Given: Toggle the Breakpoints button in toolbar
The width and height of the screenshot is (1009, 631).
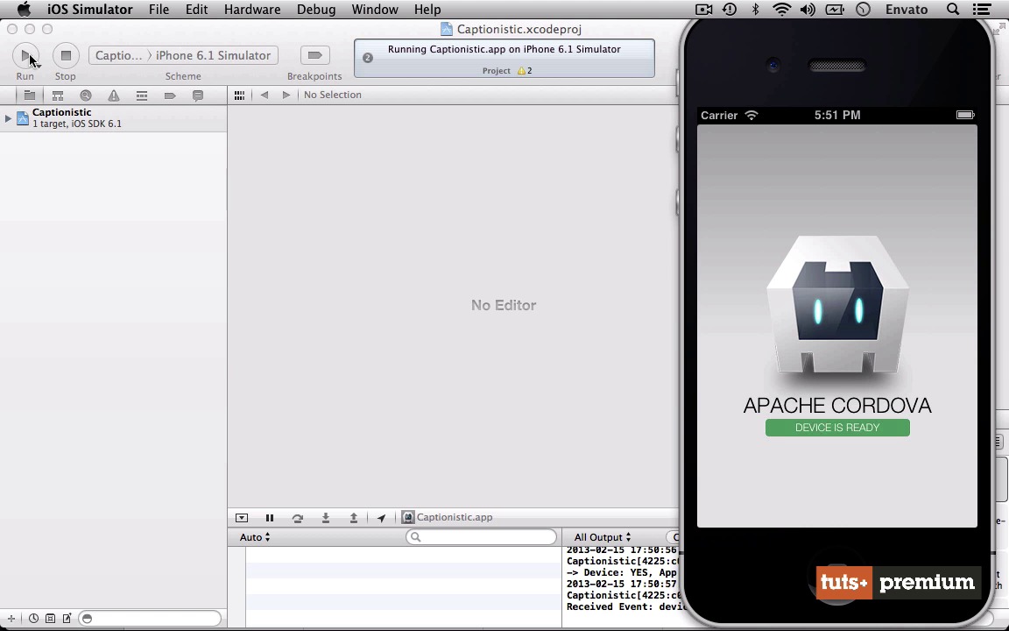Looking at the screenshot, I should click(x=314, y=55).
